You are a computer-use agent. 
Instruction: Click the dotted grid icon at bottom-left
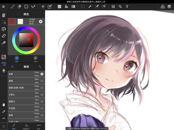click(x=4, y=126)
